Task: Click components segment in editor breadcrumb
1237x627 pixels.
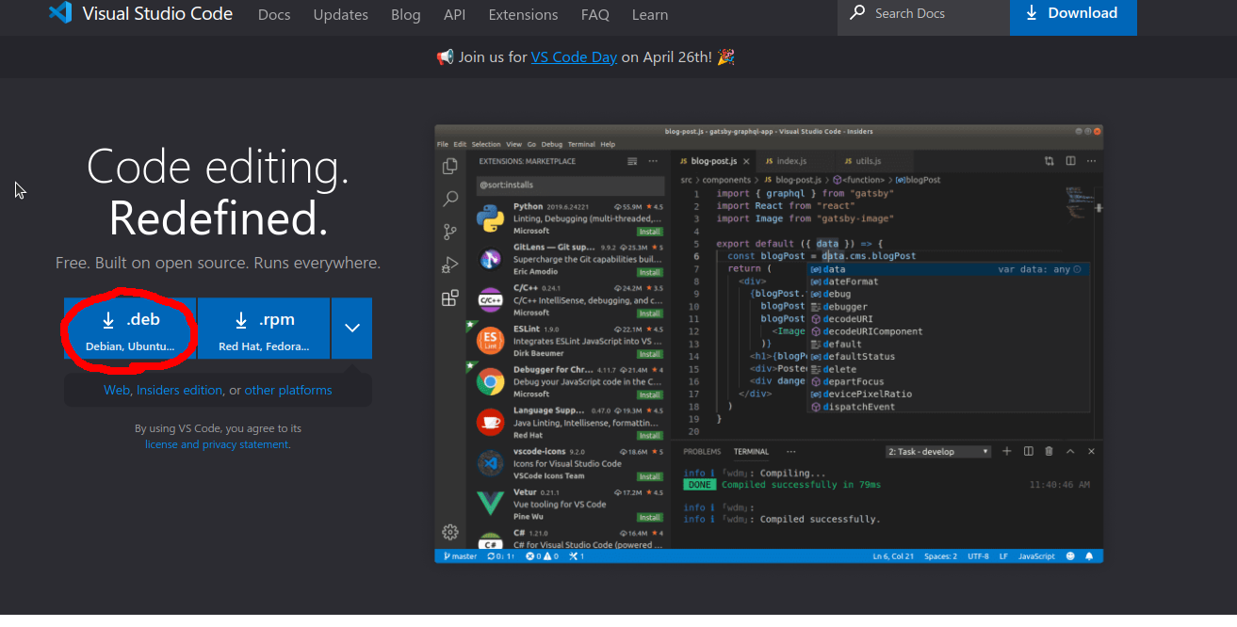Action: pyautogui.click(x=726, y=180)
